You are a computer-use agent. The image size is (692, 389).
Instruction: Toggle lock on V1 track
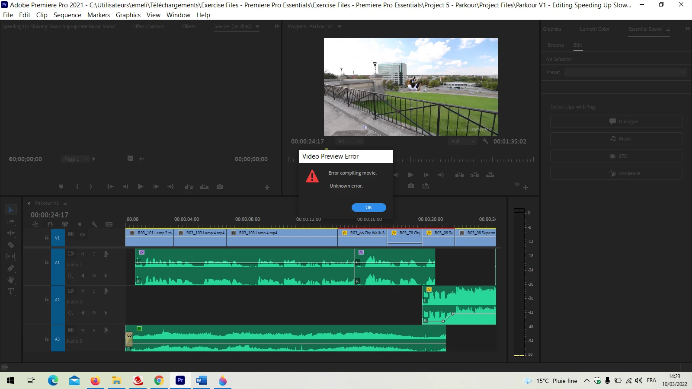47,238
